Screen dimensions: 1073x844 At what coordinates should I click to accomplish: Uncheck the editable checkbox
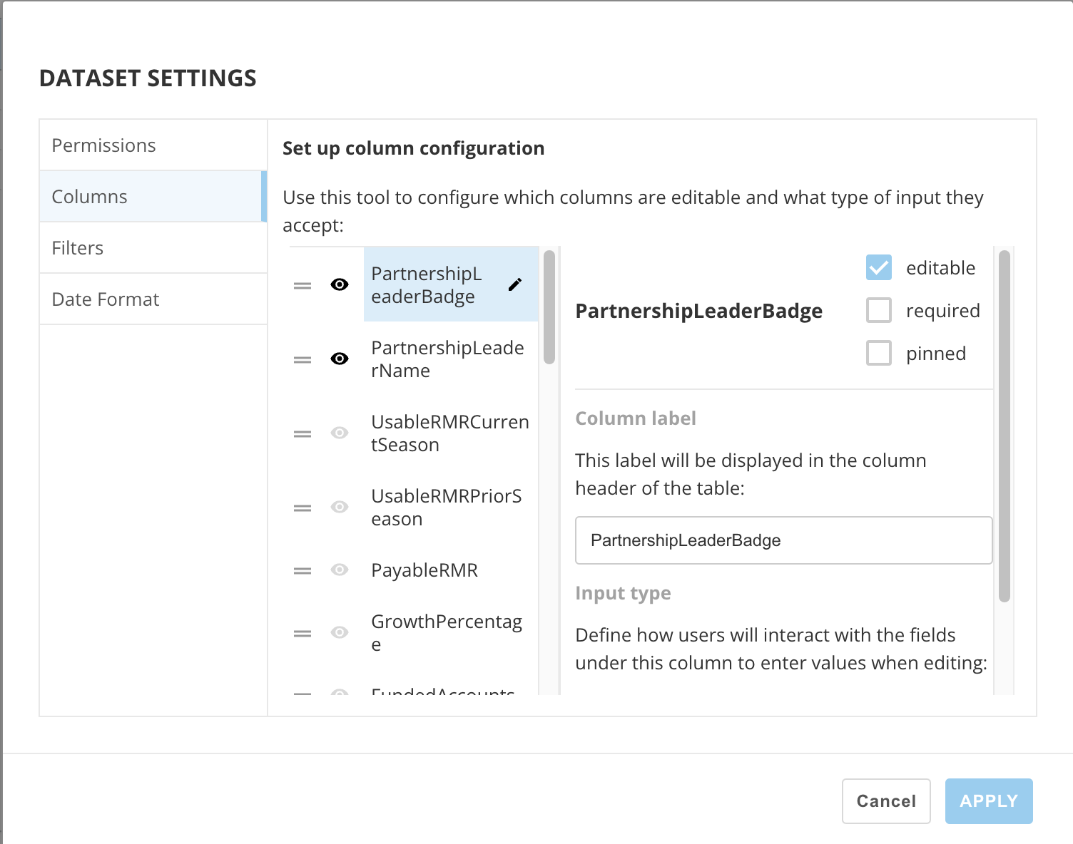coord(879,268)
